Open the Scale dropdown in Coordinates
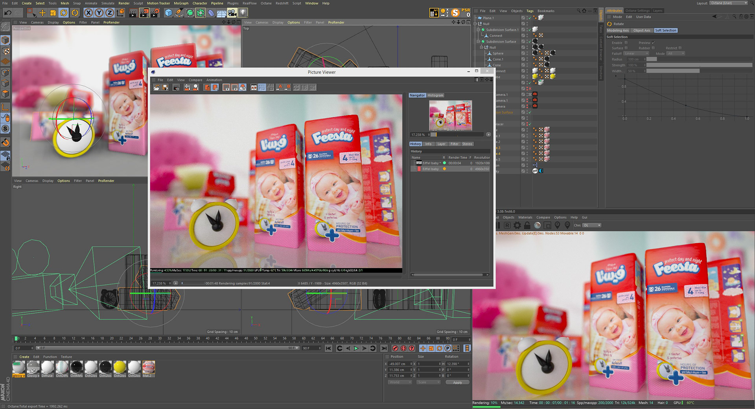 (x=428, y=382)
